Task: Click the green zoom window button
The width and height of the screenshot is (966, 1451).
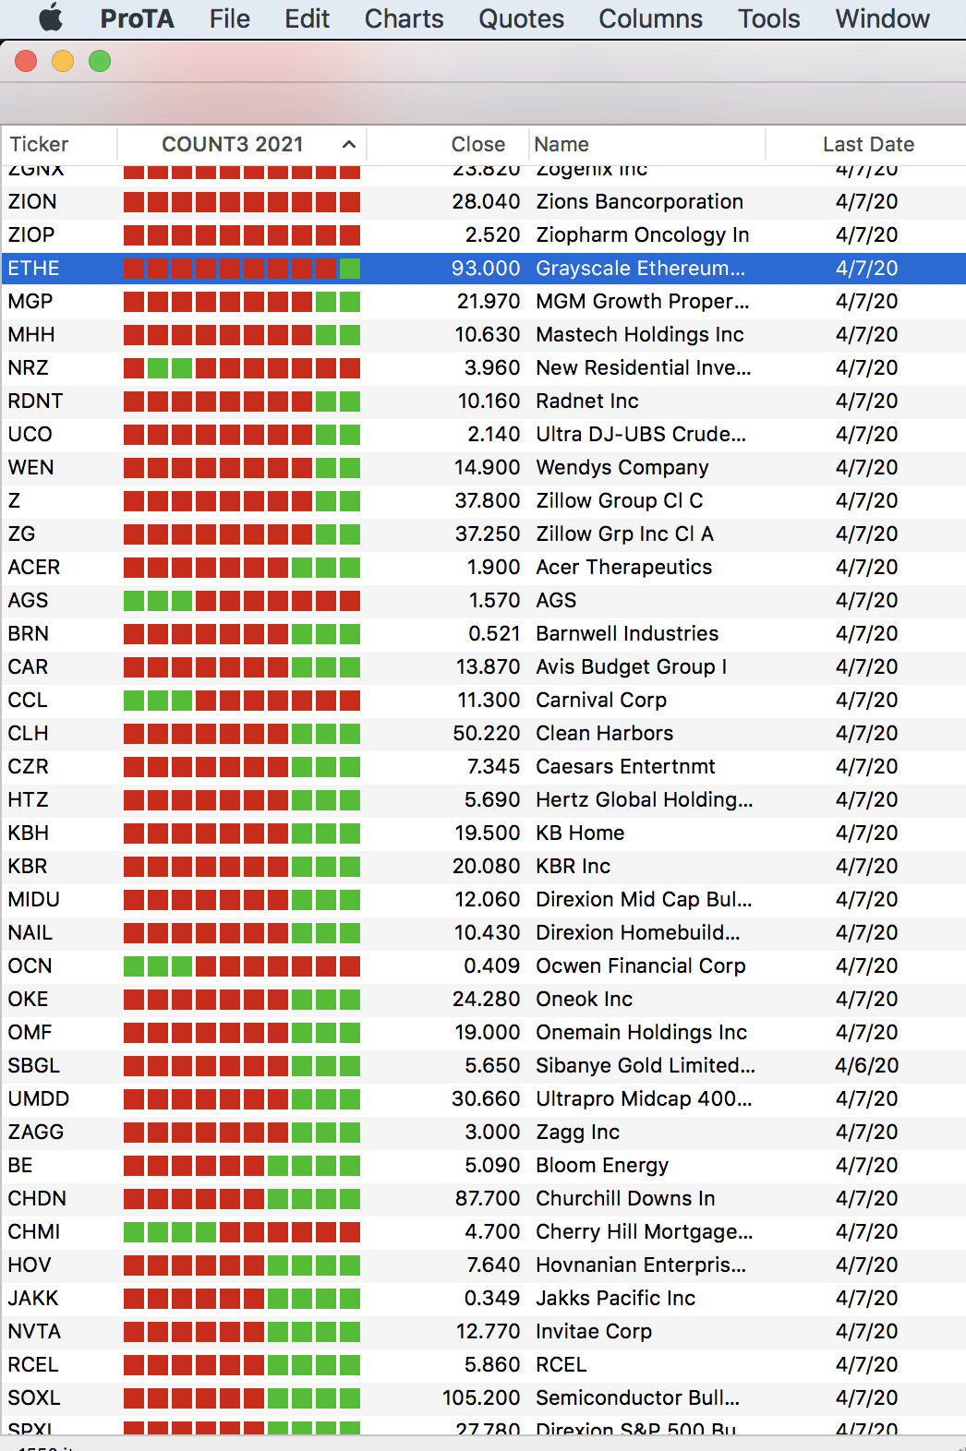Action: 100,61
